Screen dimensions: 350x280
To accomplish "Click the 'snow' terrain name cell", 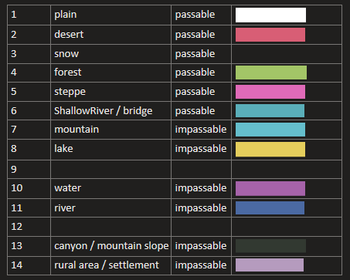I will click(x=111, y=54).
